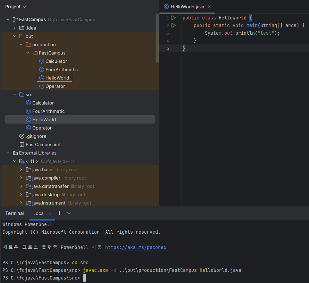
Task: Click 'test' string in editor code
Action: 266,33
